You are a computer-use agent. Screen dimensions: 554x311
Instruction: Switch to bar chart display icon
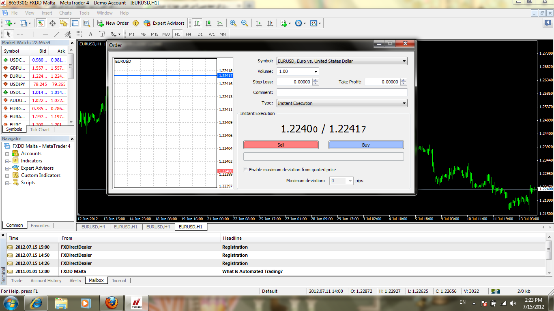click(x=197, y=23)
